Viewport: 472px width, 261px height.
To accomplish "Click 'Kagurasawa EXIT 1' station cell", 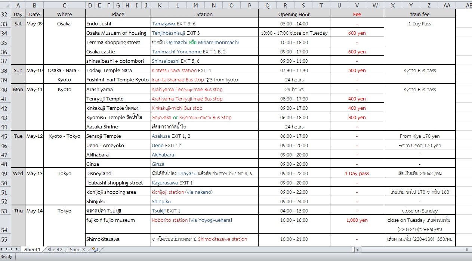I will coord(204,183).
